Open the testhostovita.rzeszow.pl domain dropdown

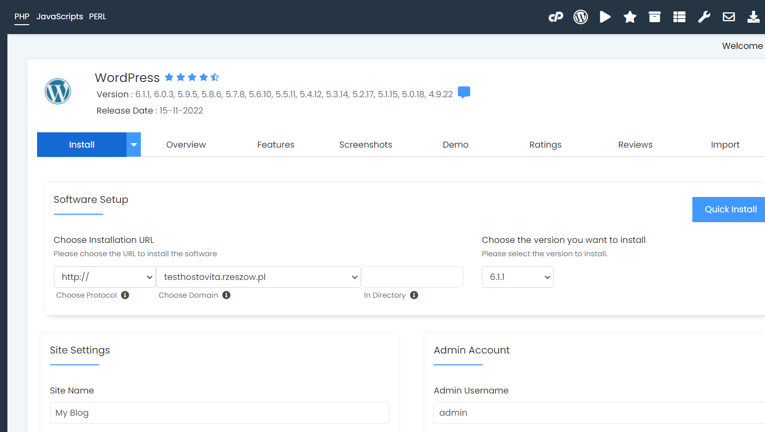pos(258,277)
